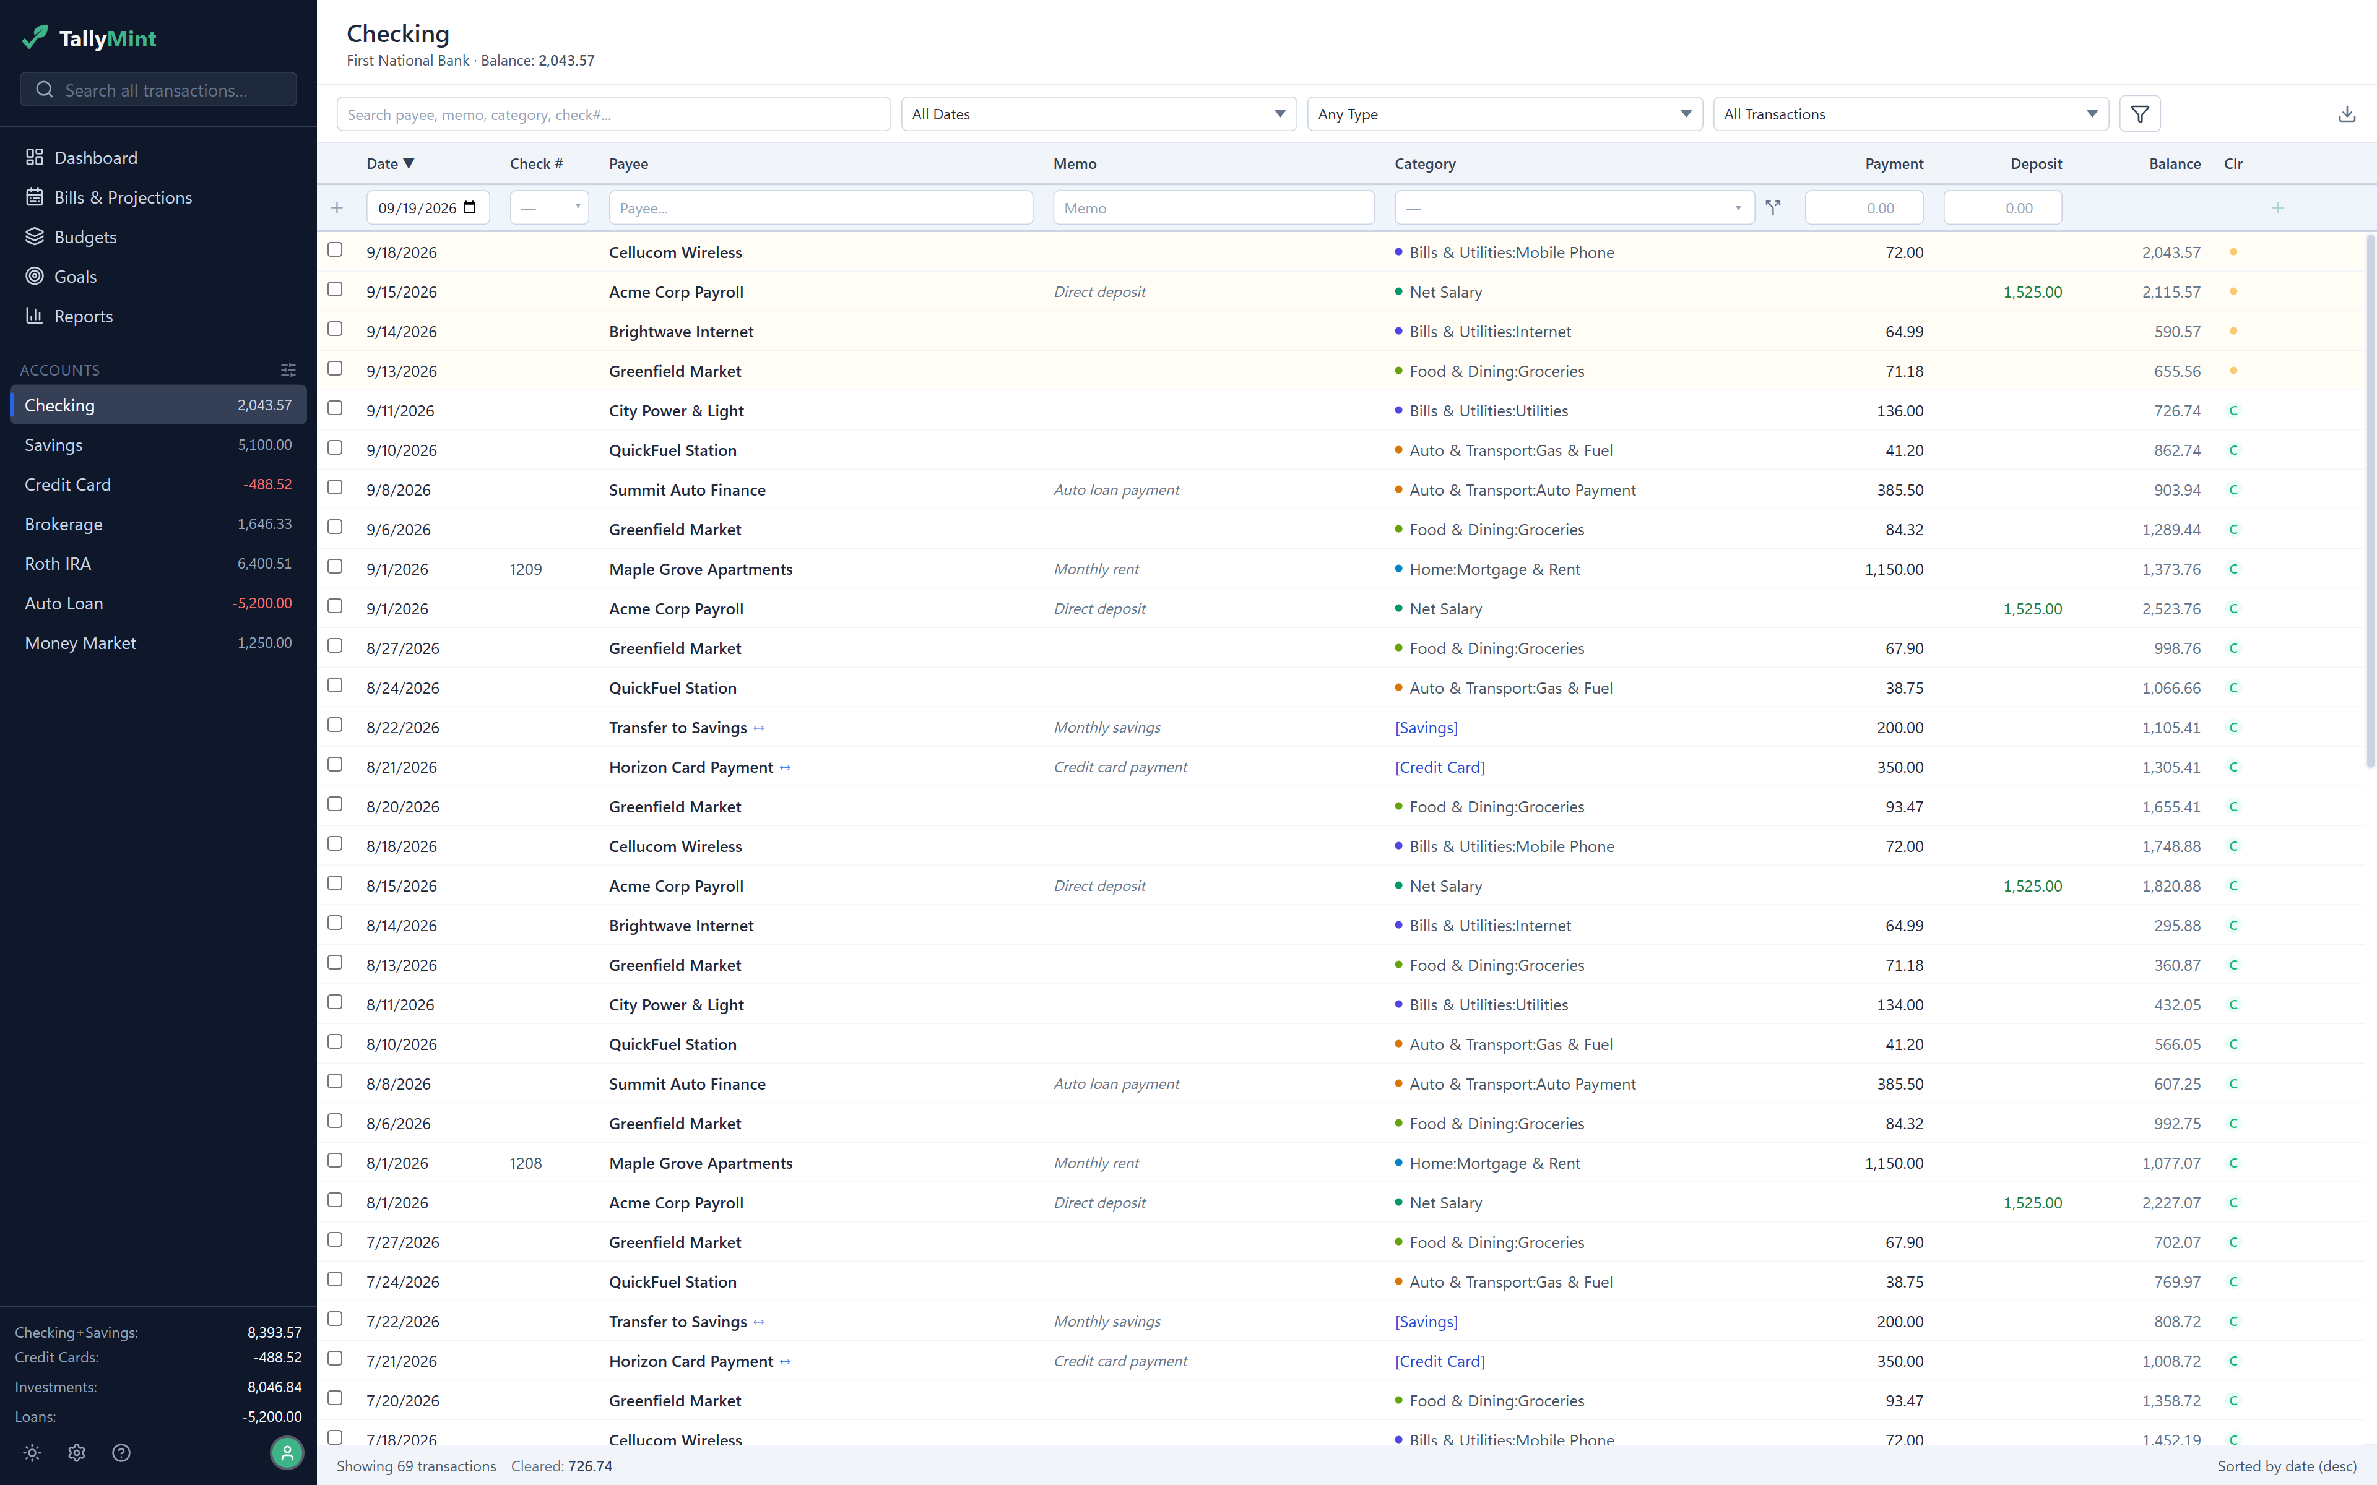Click pending status dot for 9/14/2026 Brightwave
Viewport: 2377px width, 1485px height.
click(2233, 331)
